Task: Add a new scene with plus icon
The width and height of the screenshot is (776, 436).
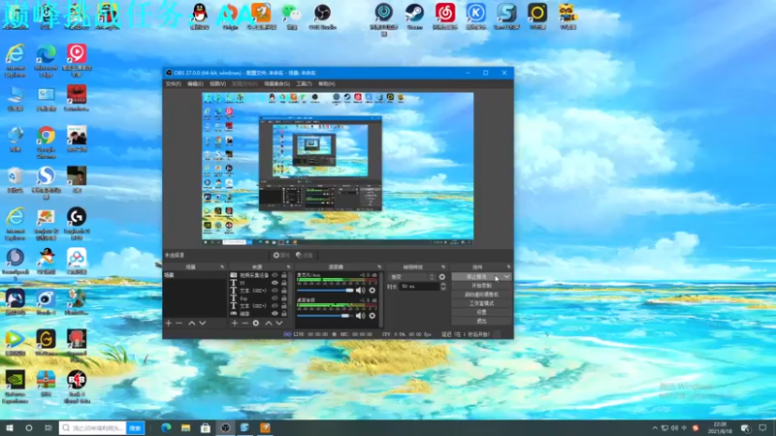Action: pos(169,323)
